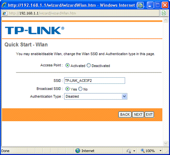The image size is (170, 155).
Task: Click into the SSID text field
Action: click(x=95, y=81)
